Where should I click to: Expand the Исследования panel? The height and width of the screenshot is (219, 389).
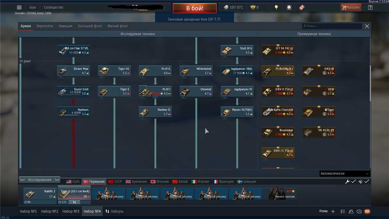click(40, 180)
